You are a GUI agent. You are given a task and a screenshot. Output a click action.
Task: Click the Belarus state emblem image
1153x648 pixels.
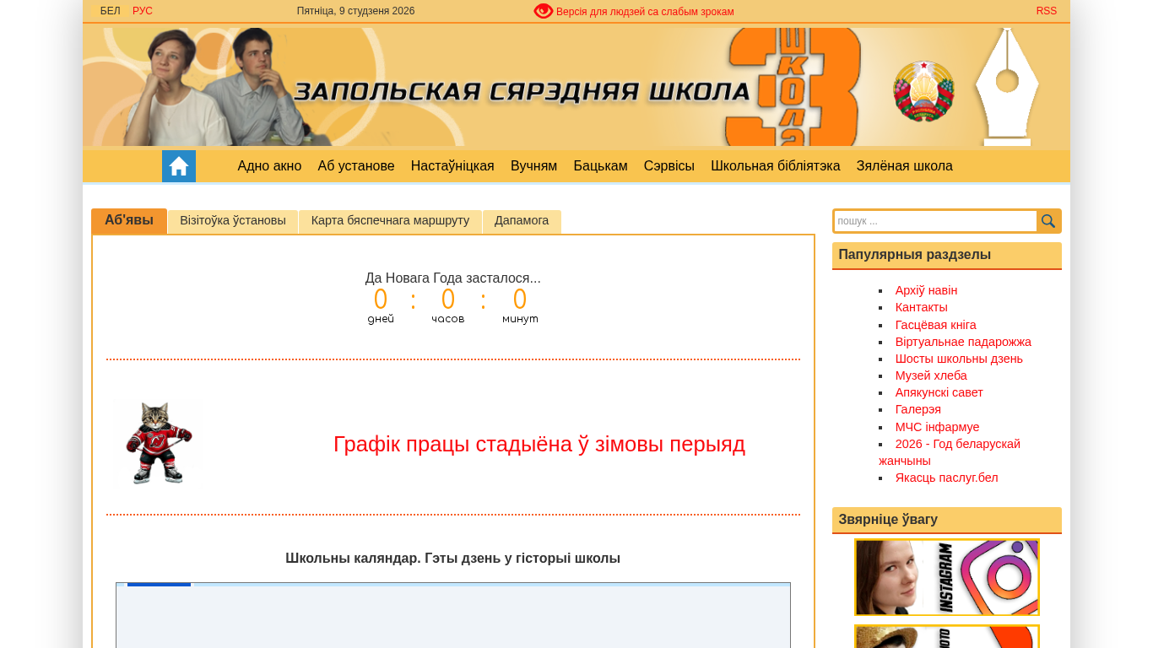(x=923, y=90)
